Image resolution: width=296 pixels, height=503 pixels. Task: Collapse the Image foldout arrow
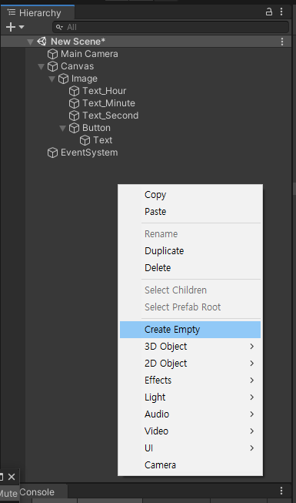click(52, 79)
